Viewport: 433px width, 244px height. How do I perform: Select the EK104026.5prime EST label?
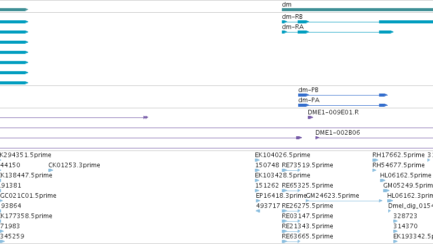[x=282, y=155]
